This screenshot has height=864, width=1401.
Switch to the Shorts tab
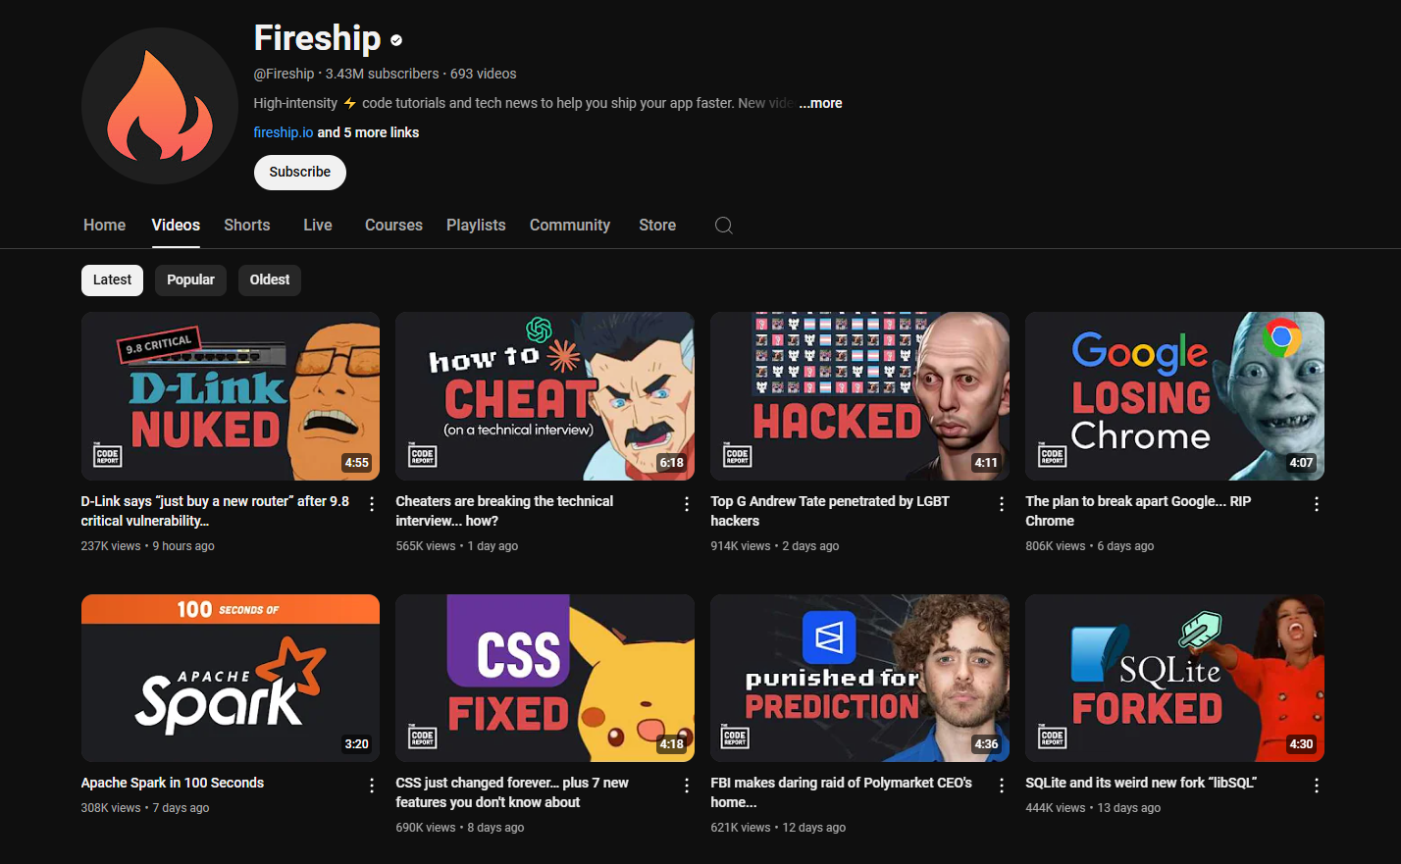(247, 226)
